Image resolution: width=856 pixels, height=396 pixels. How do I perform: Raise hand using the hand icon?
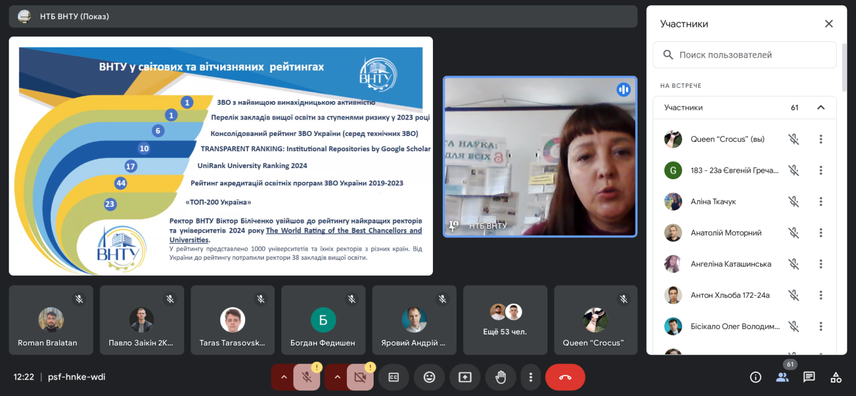[x=500, y=377]
